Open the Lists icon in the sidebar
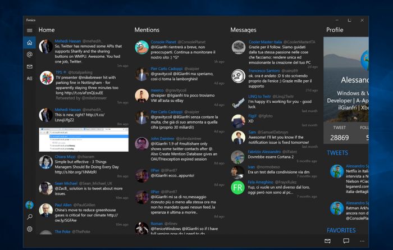This screenshot has height=250, width=393. pyautogui.click(x=29, y=79)
